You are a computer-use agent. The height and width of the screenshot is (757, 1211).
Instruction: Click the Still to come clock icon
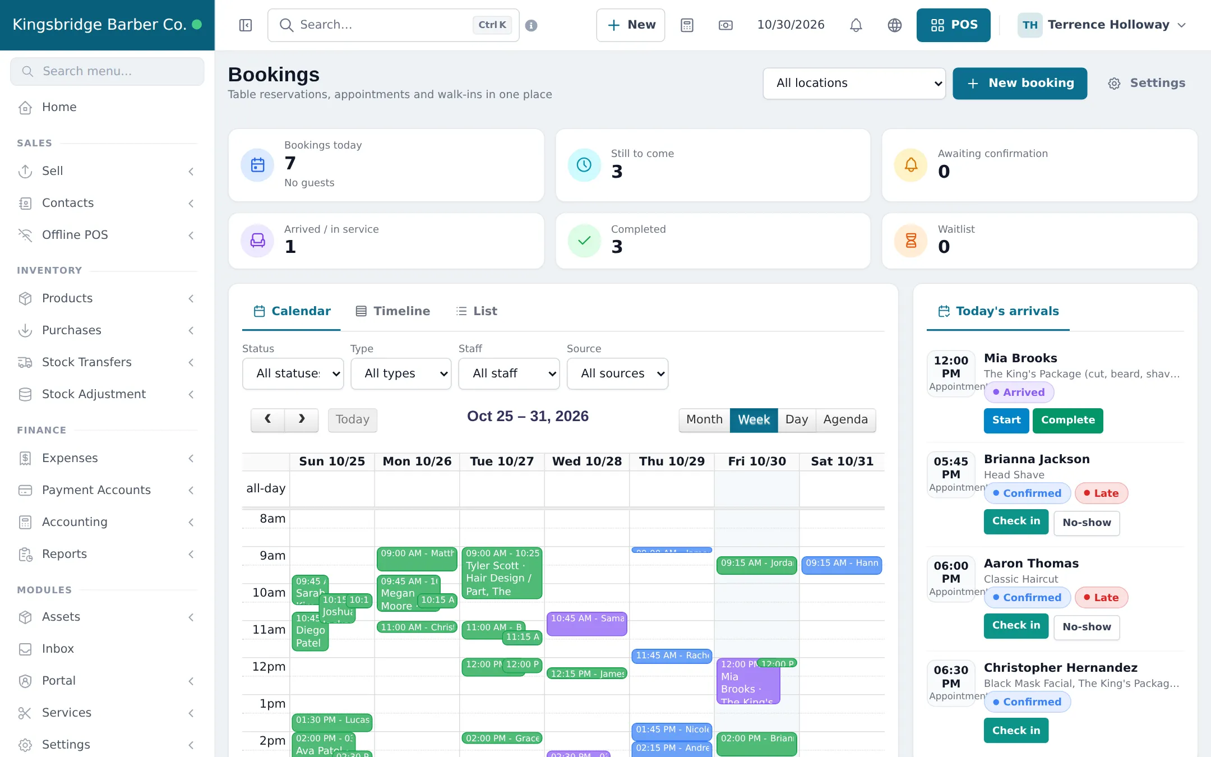click(584, 165)
